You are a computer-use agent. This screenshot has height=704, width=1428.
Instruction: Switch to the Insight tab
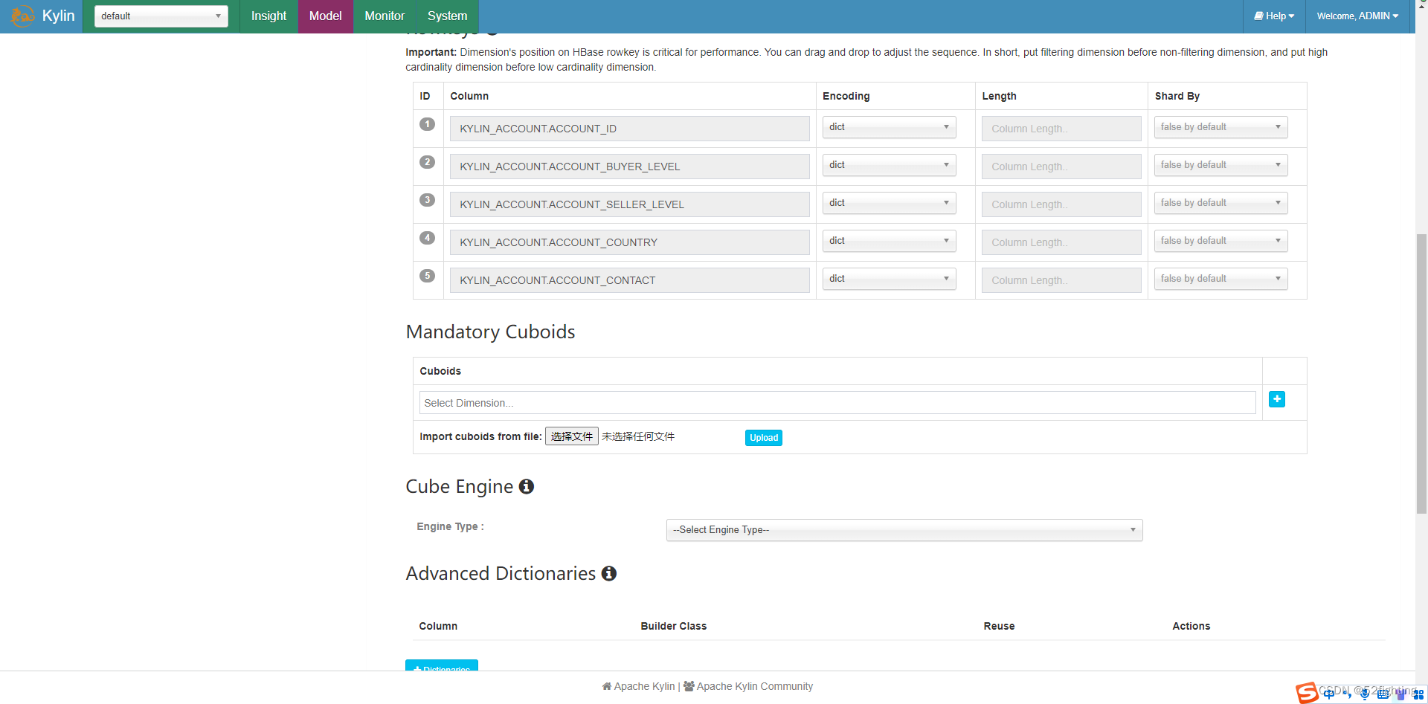coord(268,16)
